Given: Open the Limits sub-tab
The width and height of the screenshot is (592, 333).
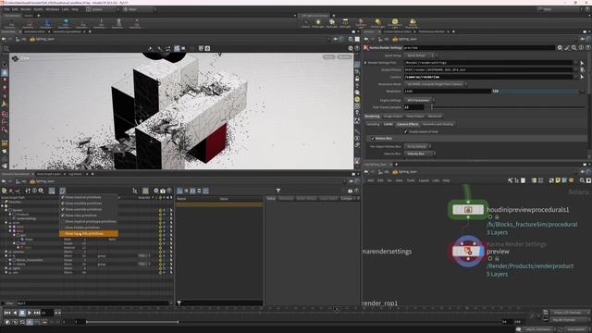Looking at the screenshot, I should (x=388, y=124).
